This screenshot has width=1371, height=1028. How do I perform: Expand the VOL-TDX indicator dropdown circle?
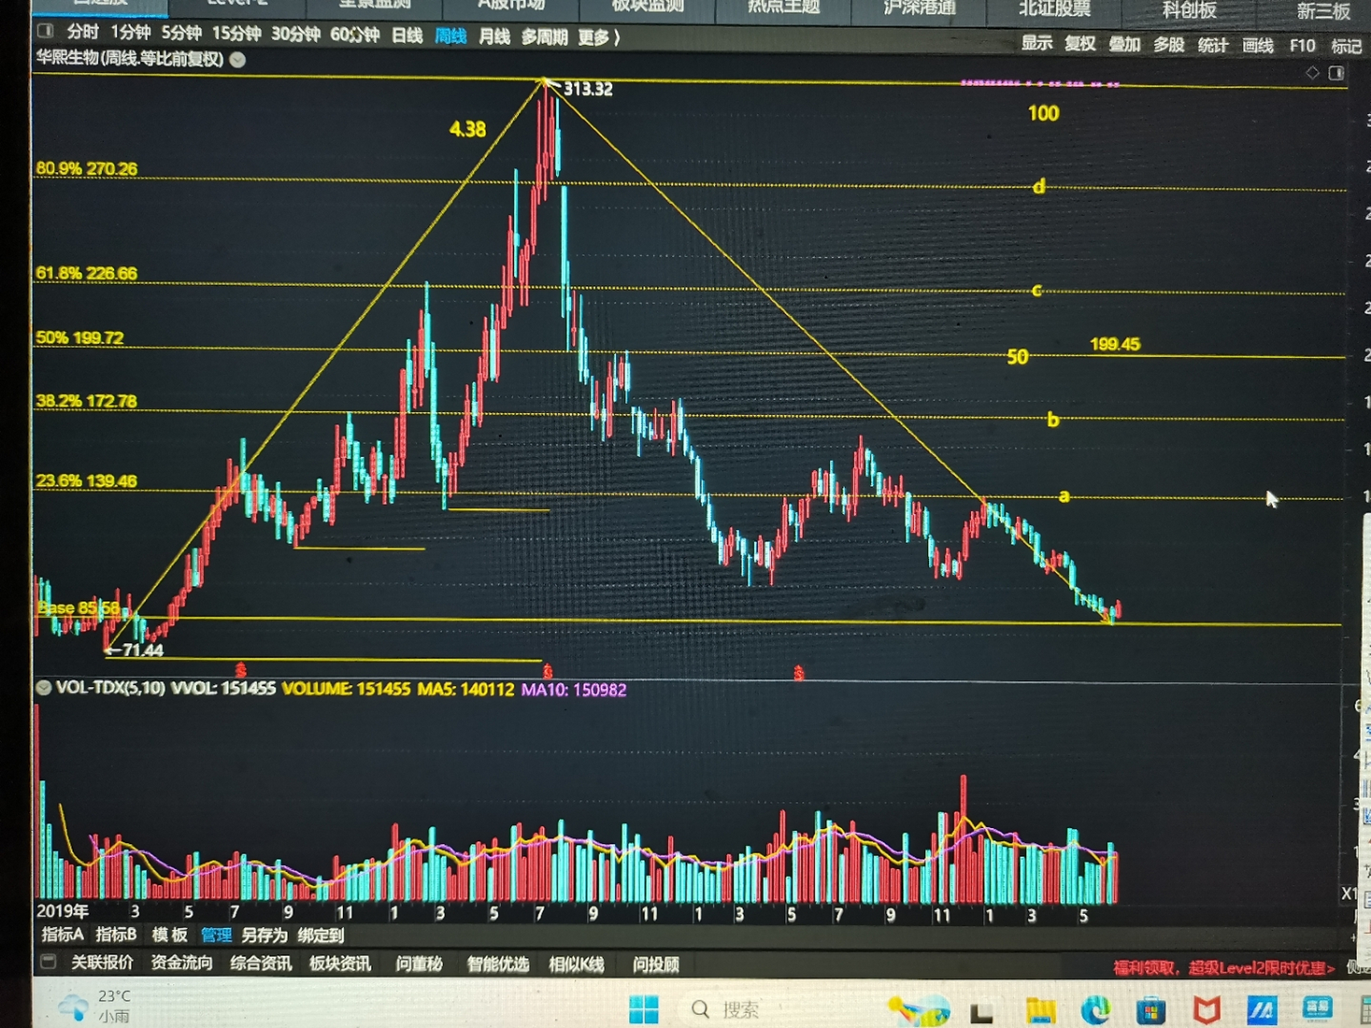(x=43, y=687)
